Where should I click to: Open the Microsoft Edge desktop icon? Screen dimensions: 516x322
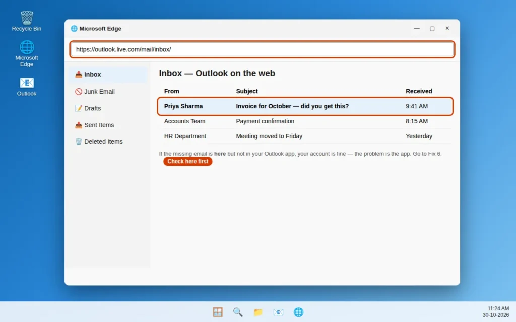(27, 53)
